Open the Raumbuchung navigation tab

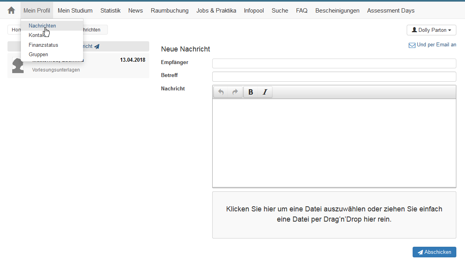tap(169, 11)
